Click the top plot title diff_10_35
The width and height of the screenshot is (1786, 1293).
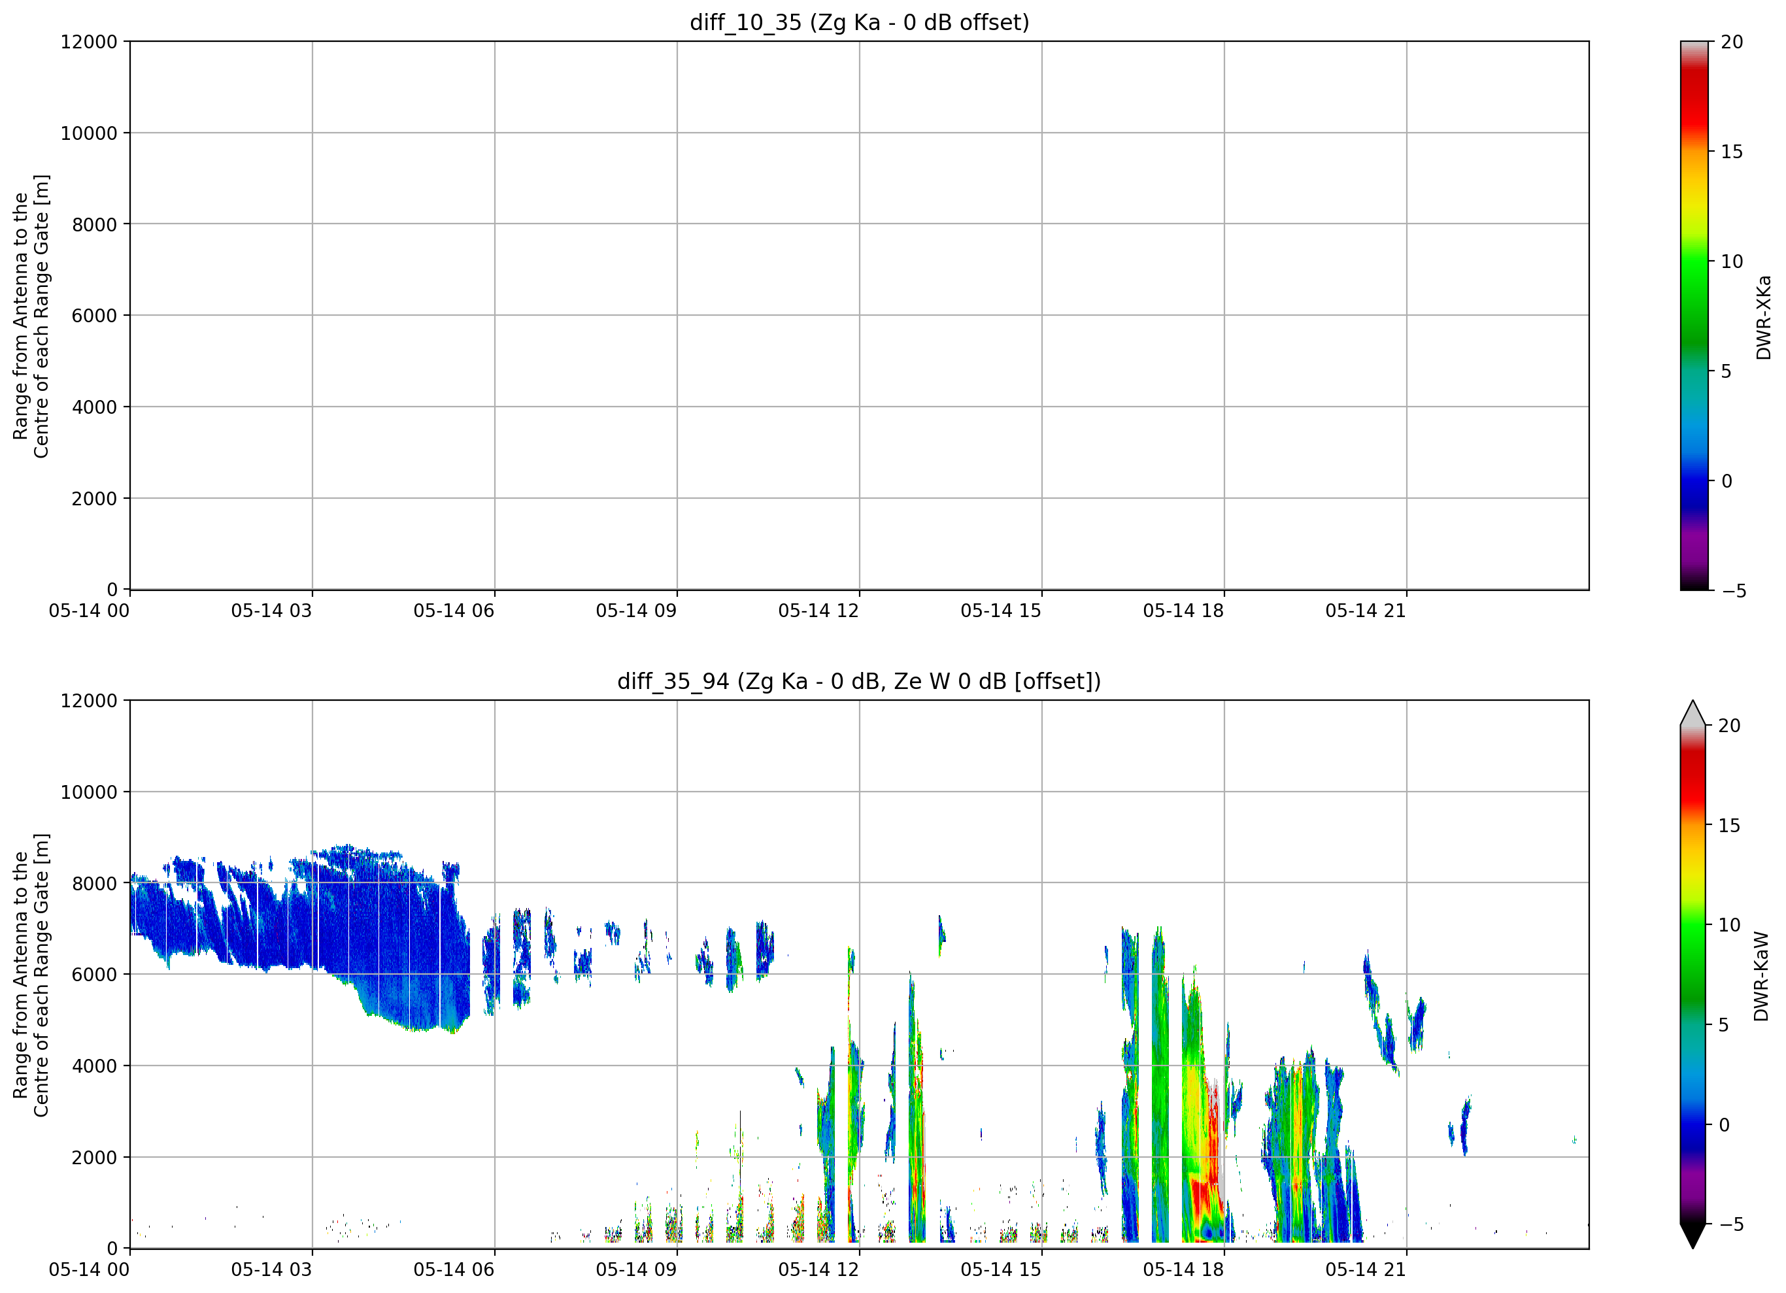[x=859, y=22]
